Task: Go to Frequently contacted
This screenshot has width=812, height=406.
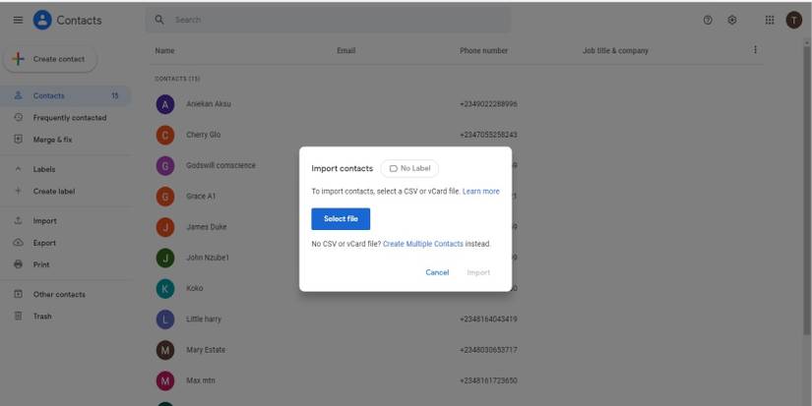Action: (69, 118)
